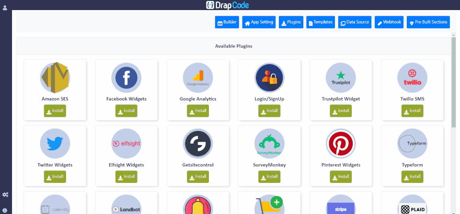Click the Twilio SMS label
The image size is (460, 214).
click(413, 99)
